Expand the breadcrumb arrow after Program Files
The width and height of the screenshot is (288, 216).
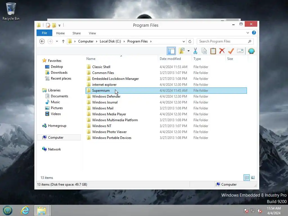(151, 41)
